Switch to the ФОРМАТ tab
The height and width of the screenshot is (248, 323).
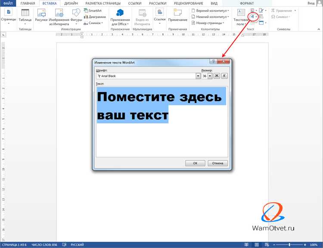coord(247,3)
